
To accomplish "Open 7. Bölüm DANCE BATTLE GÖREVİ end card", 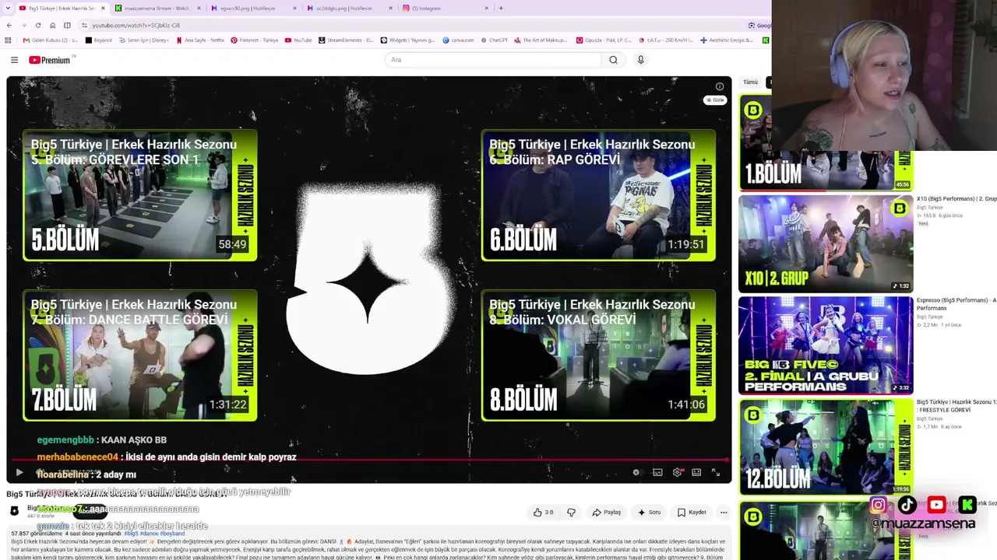I will coord(140,355).
